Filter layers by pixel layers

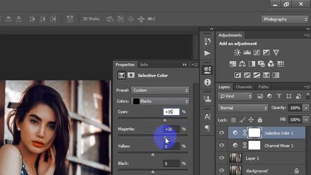coord(260,96)
